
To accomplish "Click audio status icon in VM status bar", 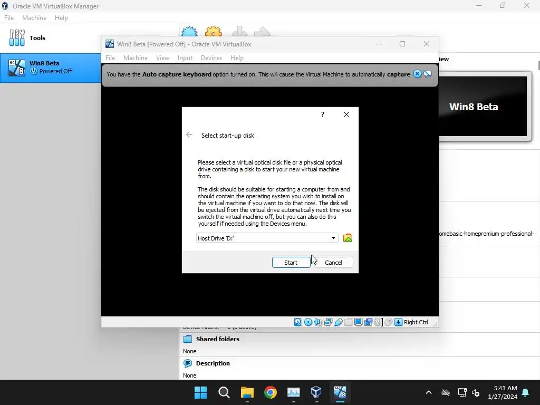I will pyautogui.click(x=318, y=322).
